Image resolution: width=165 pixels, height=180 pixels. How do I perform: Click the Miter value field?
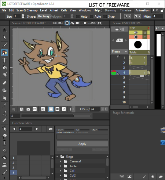pos(158,17)
